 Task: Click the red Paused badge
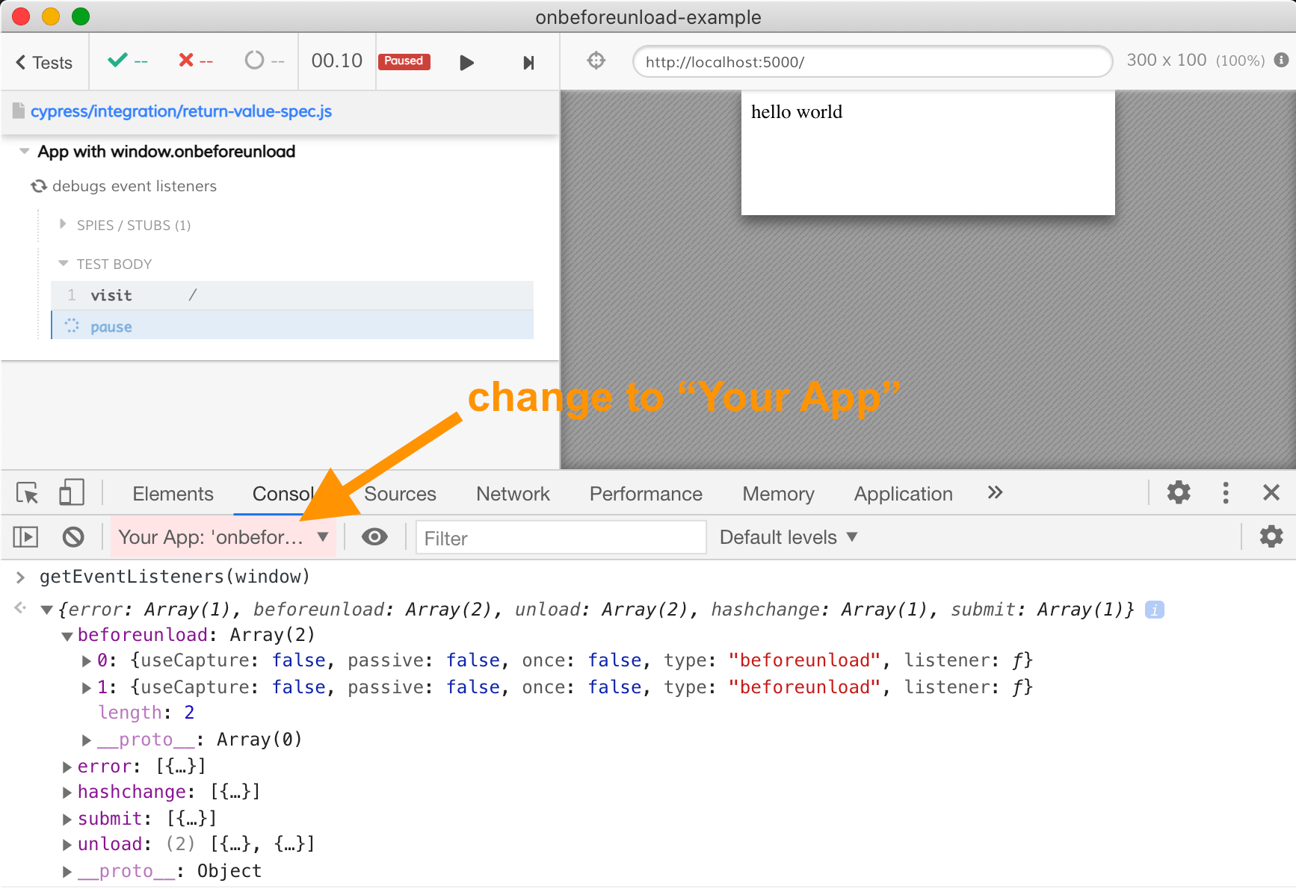[404, 61]
